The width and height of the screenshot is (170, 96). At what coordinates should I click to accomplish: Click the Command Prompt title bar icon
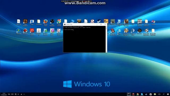click(65, 25)
